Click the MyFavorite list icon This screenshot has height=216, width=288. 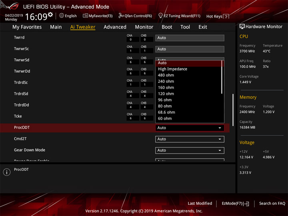pyautogui.click(x=85, y=16)
